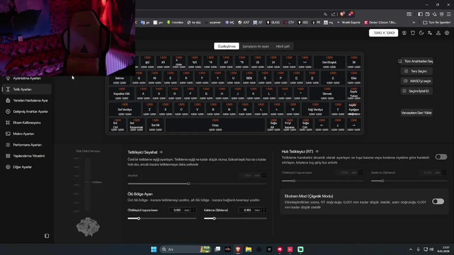This screenshot has height=255, width=454.
Task: Select the Uzay spacebar key
Action: tap(215, 125)
